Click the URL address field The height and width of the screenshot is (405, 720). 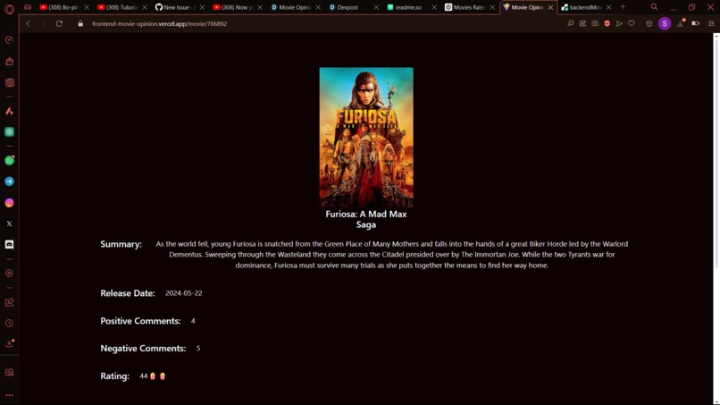click(x=322, y=23)
